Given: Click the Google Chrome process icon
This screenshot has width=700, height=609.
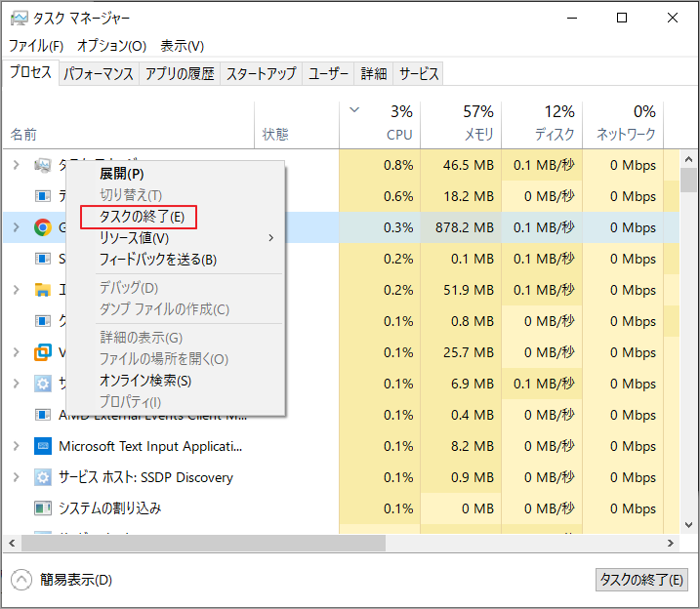Looking at the screenshot, I should [42, 227].
